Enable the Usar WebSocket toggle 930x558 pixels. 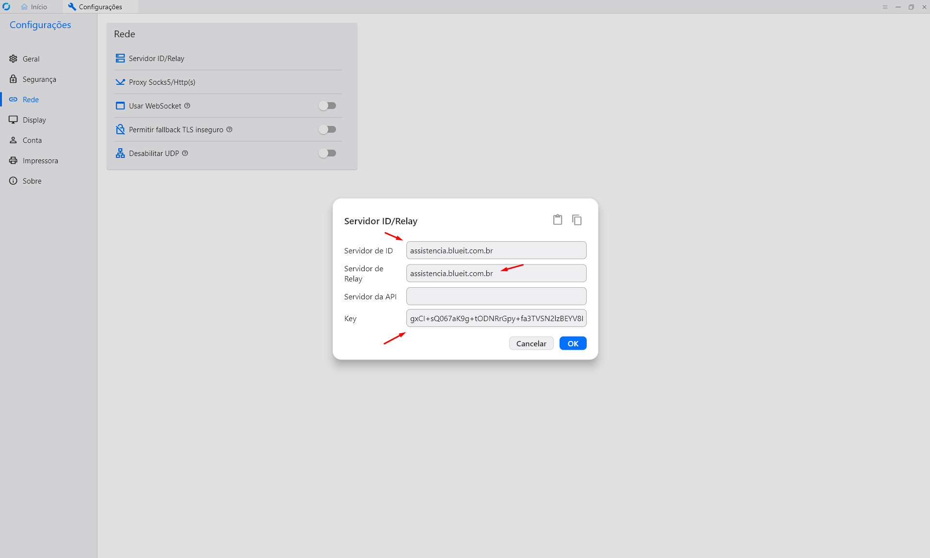point(327,106)
